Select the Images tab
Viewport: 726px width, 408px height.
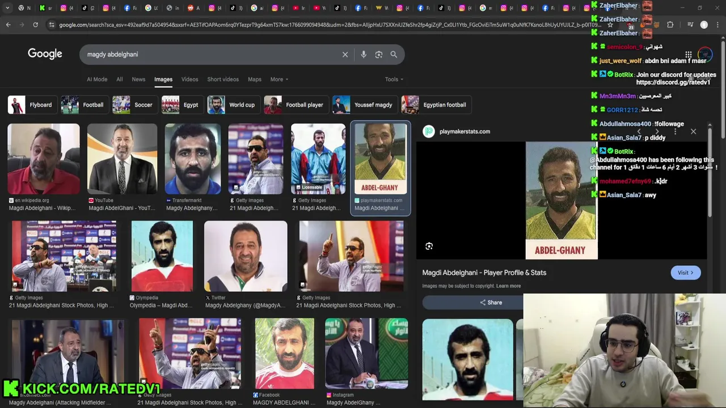(x=163, y=79)
